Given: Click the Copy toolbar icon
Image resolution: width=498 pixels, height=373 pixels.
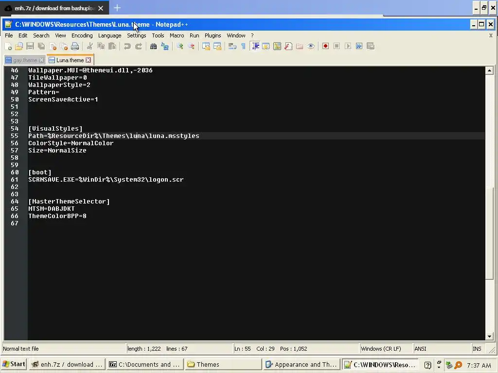Looking at the screenshot, I should (x=101, y=46).
